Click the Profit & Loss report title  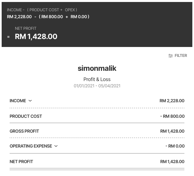[x=97, y=79]
